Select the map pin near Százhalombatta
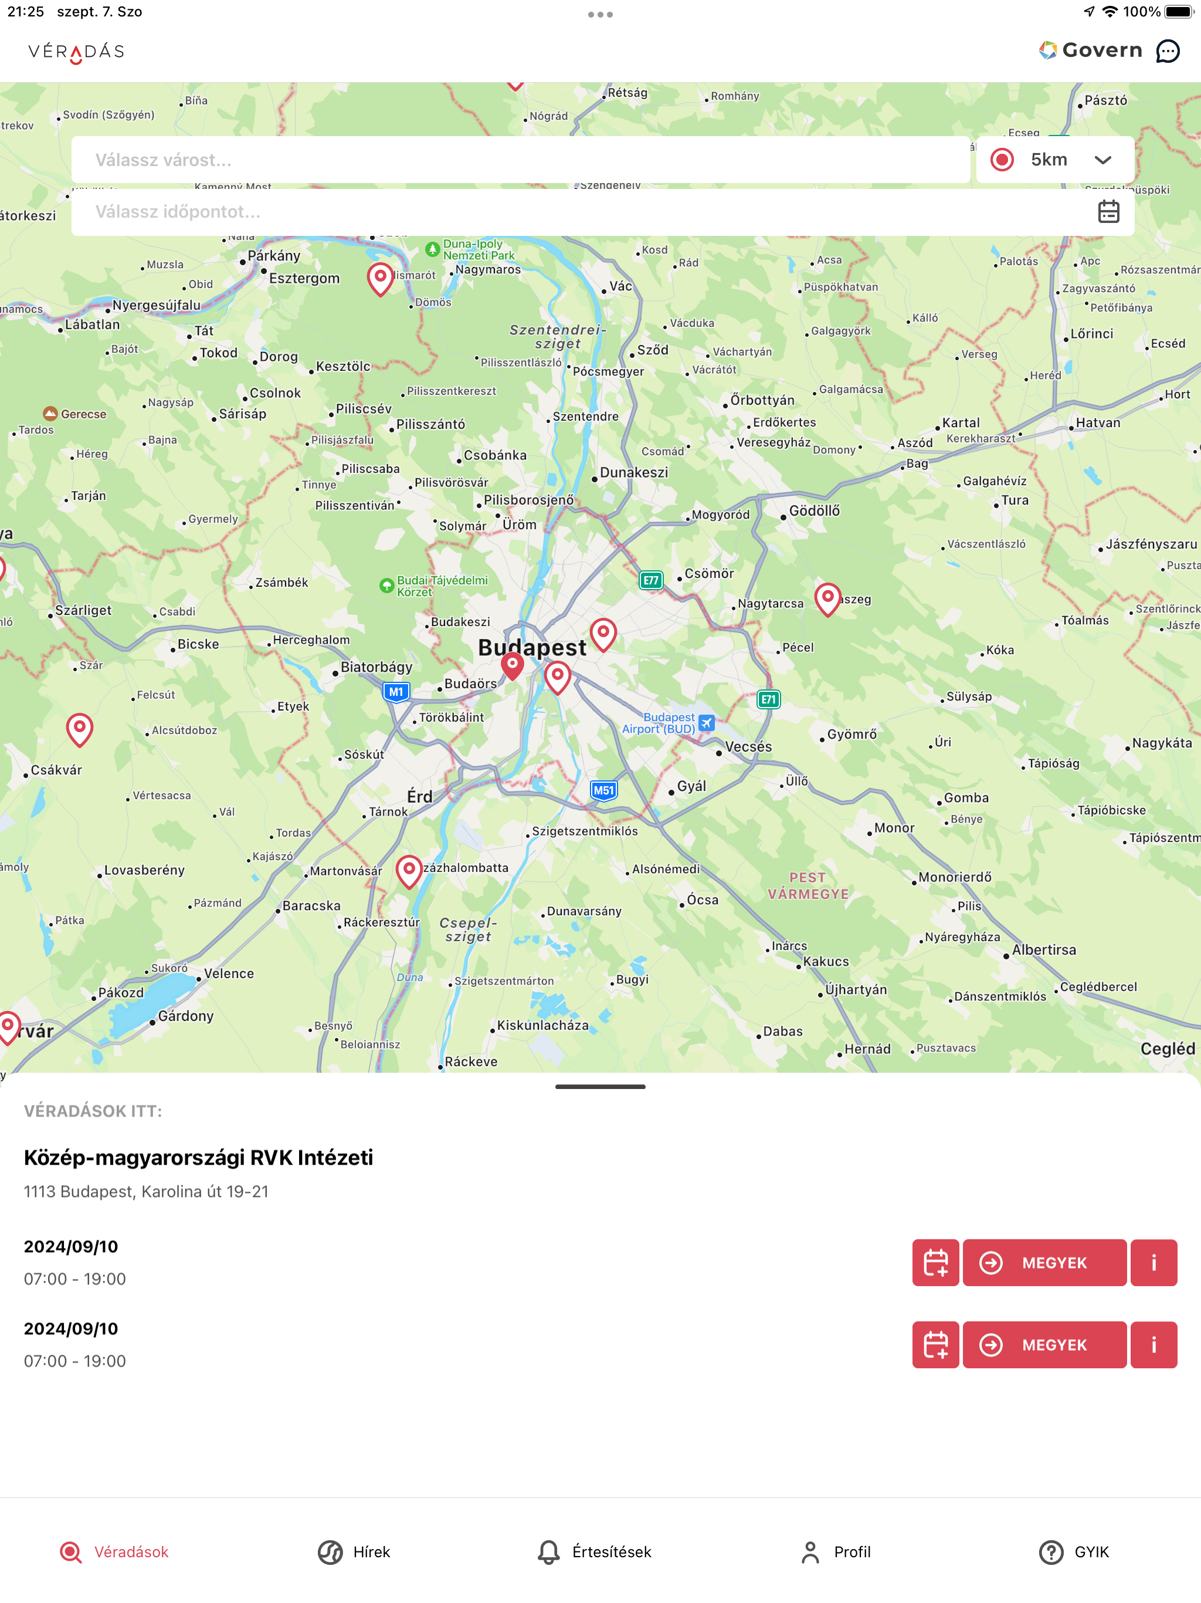 409,871
